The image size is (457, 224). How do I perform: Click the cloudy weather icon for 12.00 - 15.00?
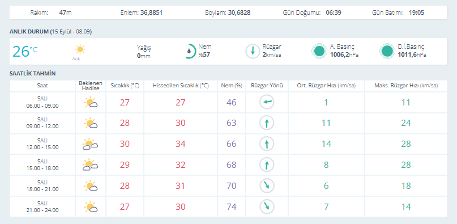(91, 144)
